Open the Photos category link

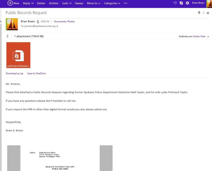71,21
